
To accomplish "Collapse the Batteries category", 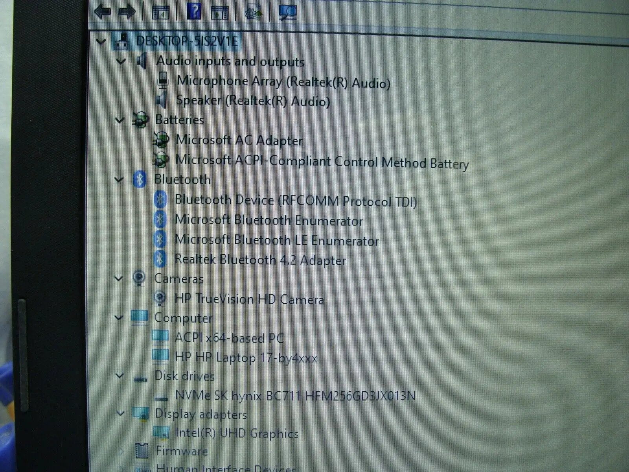I will point(120,120).
